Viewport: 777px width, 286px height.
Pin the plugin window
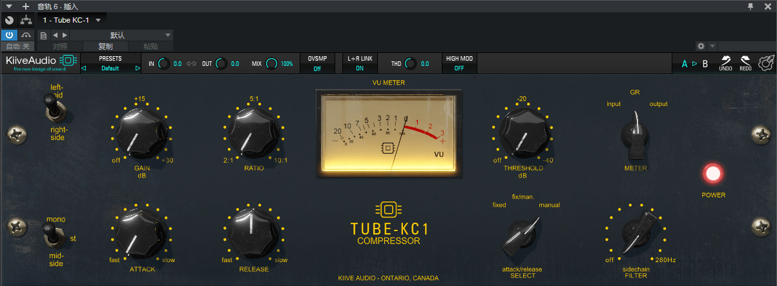coord(750,6)
